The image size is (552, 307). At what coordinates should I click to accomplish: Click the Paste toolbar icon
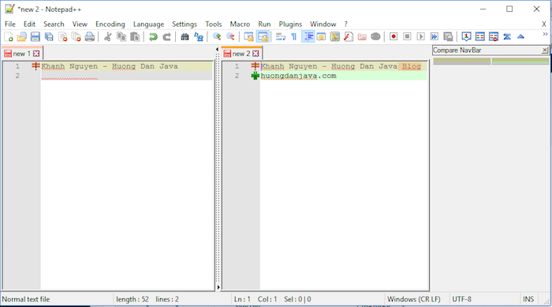point(135,36)
